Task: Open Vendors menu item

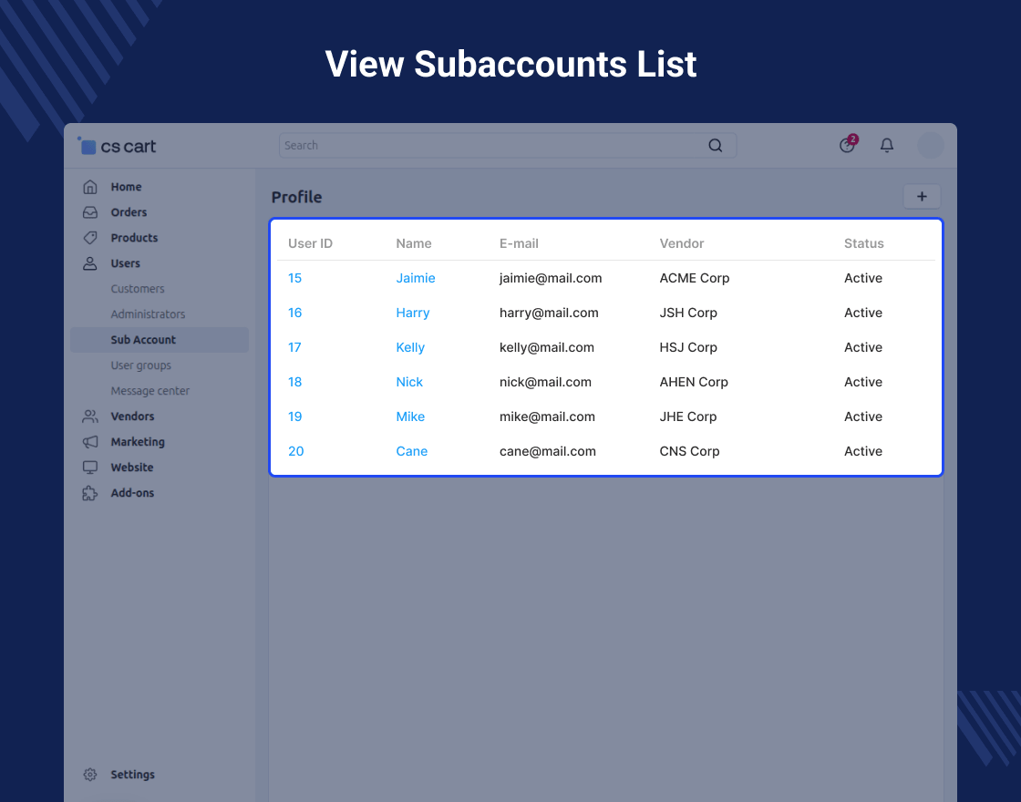Action: click(x=132, y=416)
